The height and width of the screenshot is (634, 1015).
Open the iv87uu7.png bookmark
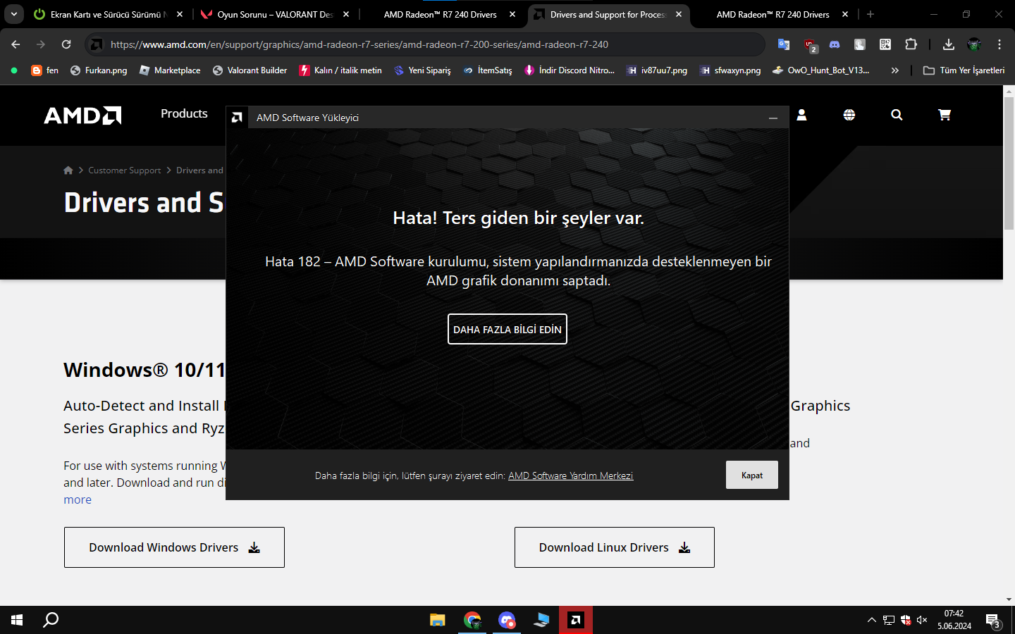[657, 70]
